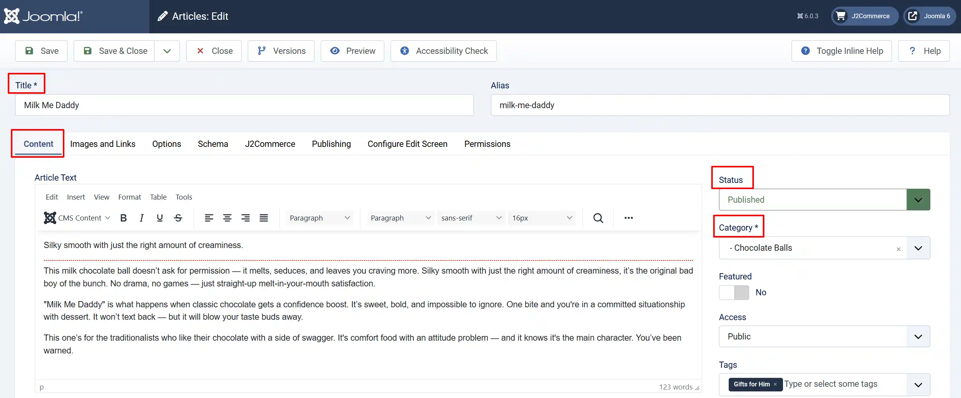Switch to the Images and Links tab
The width and height of the screenshot is (961, 398).
tap(103, 144)
